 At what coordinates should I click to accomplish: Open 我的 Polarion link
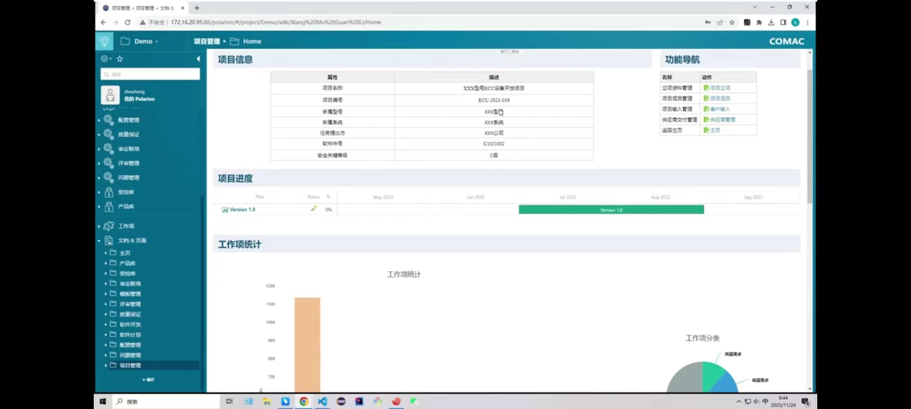139,99
